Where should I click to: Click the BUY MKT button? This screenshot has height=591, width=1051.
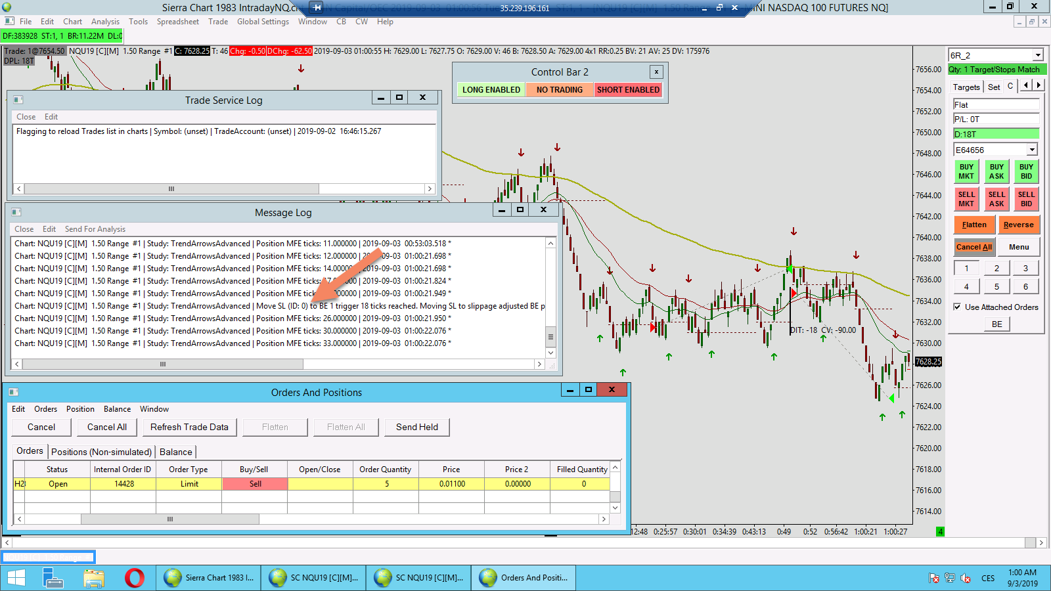pos(966,171)
